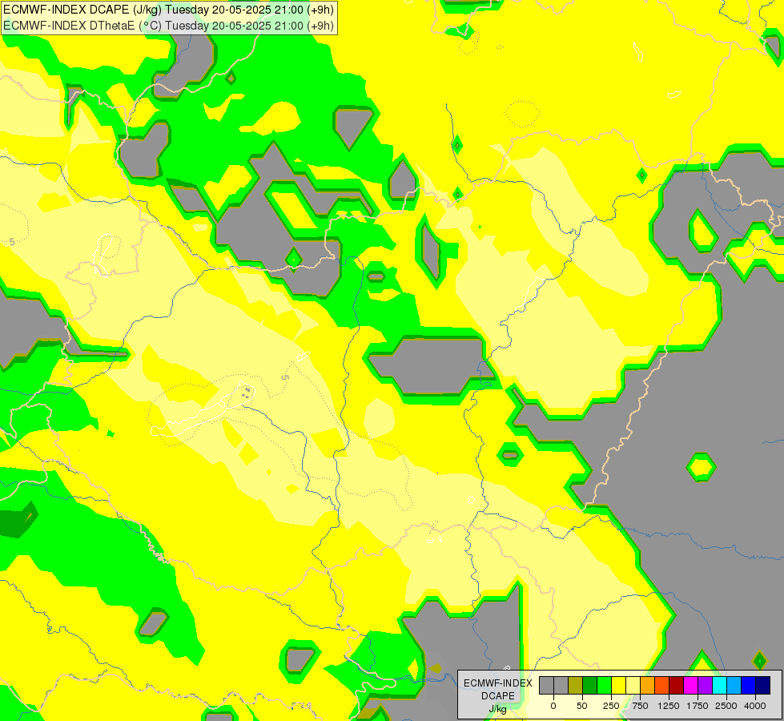Click the DCAPE label in the legend box
This screenshot has height=721, width=784.
click(498, 696)
